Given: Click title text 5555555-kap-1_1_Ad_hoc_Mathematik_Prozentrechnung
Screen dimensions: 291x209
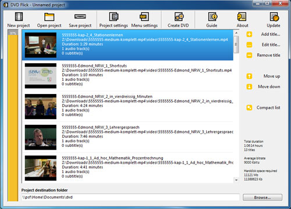Looking at the screenshot, I should click(112, 158).
